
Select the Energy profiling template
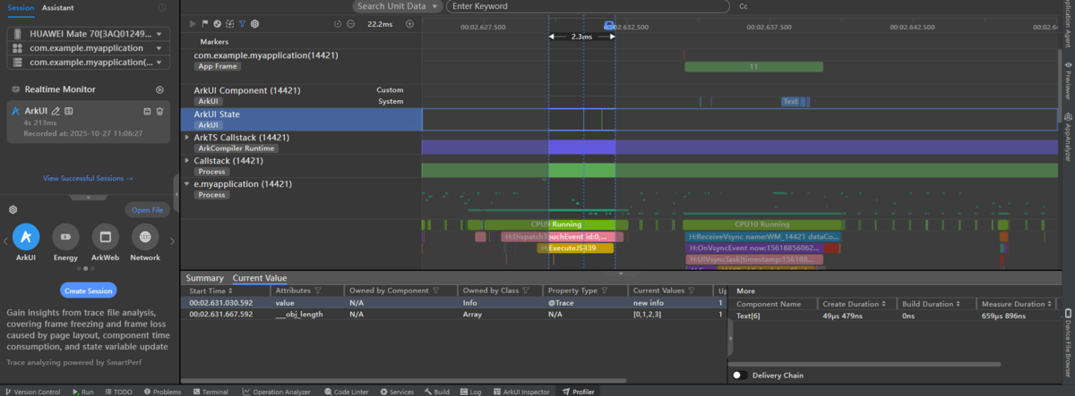65,237
